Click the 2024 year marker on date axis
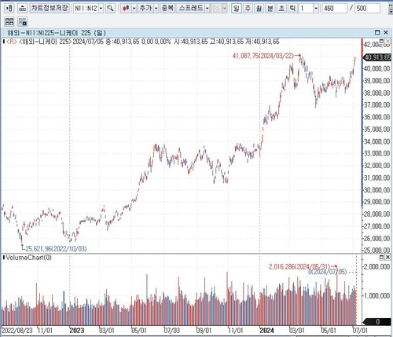The height and width of the screenshot is (337, 393). [x=266, y=331]
